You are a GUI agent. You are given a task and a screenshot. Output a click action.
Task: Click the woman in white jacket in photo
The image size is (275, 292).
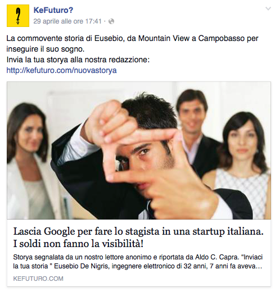tap(30, 161)
